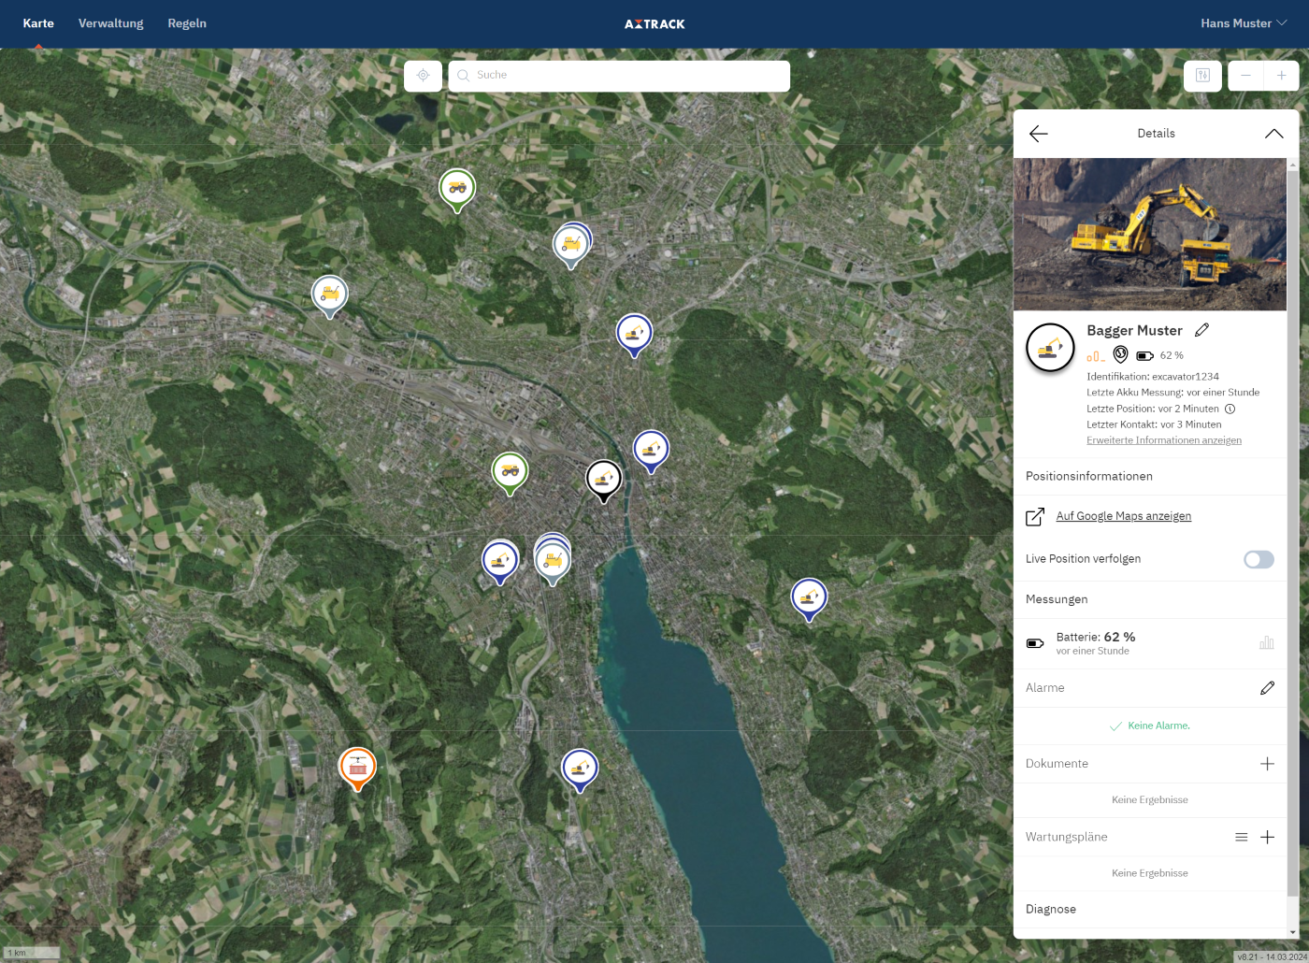Enable Live Position verfolgen toggle

pos(1259,559)
